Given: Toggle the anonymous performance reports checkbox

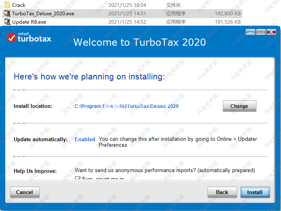Looking at the screenshot, I should (77, 178).
